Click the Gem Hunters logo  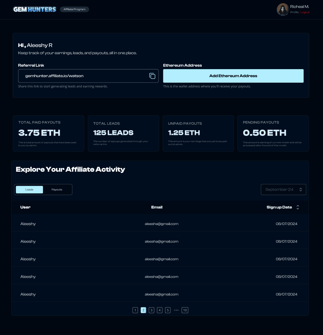pos(34,9)
